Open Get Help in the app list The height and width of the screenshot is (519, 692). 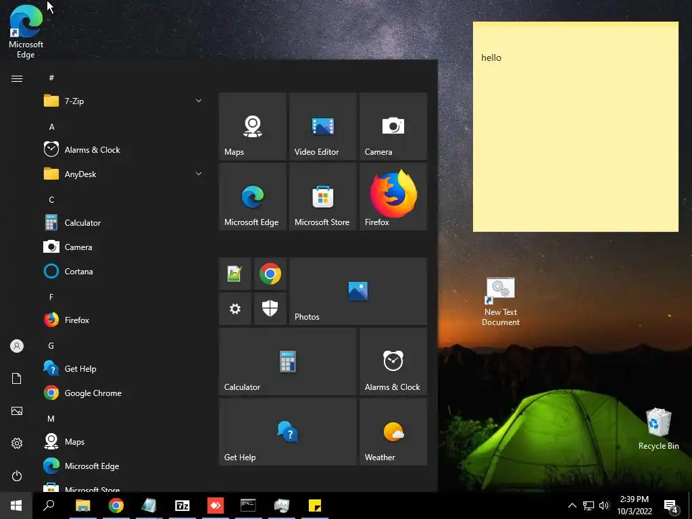(124, 368)
